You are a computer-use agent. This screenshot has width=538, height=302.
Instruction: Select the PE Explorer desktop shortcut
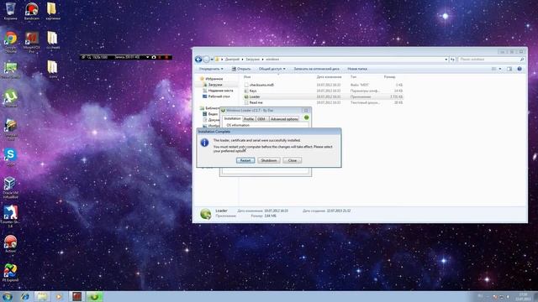point(10,273)
